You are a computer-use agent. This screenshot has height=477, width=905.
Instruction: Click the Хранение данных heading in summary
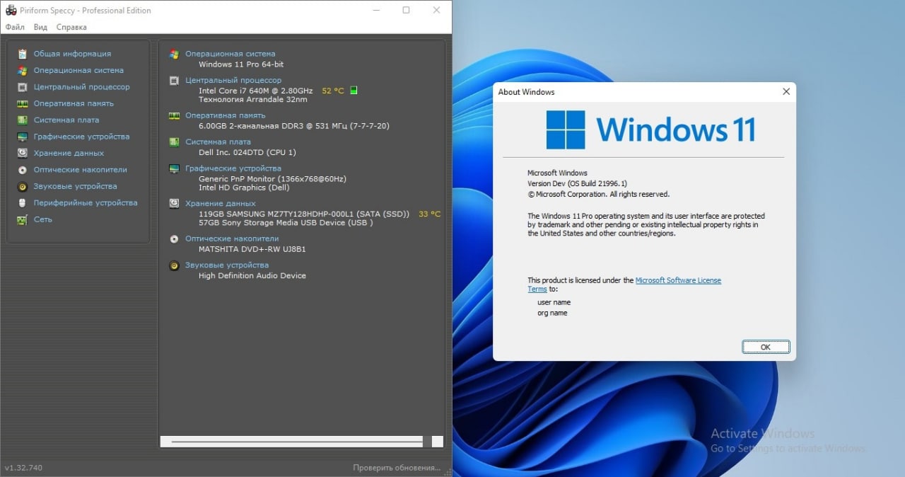tap(221, 203)
